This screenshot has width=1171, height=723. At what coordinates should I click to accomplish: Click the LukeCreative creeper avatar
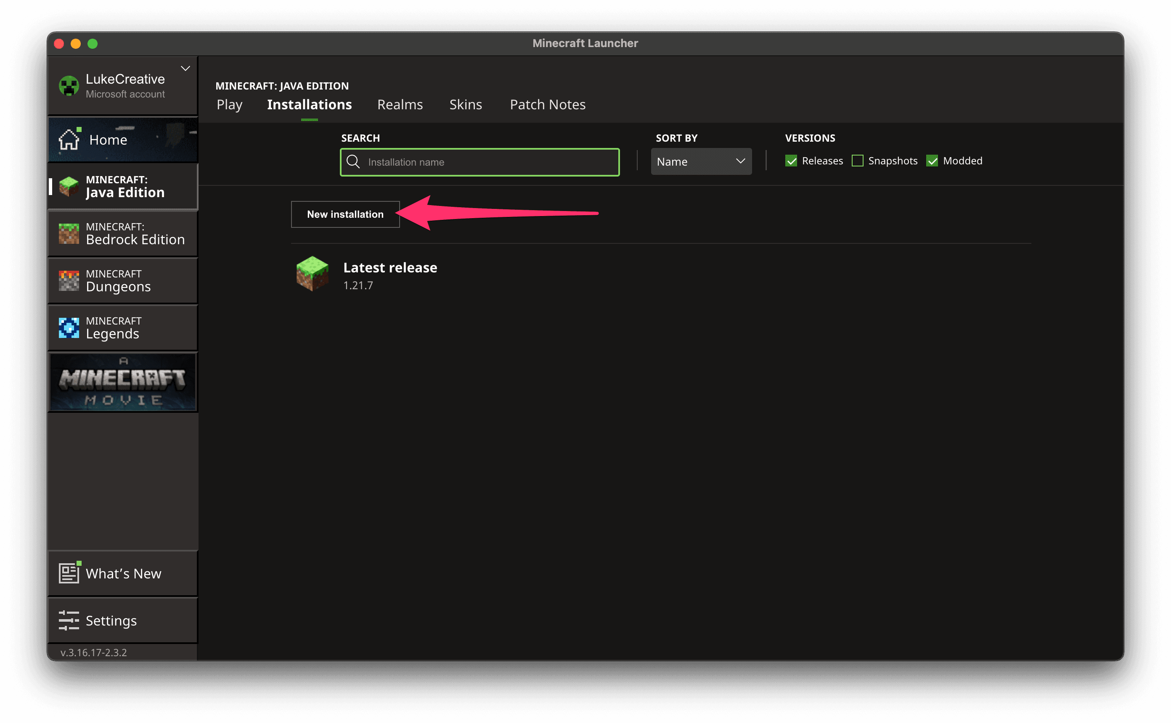(x=69, y=86)
